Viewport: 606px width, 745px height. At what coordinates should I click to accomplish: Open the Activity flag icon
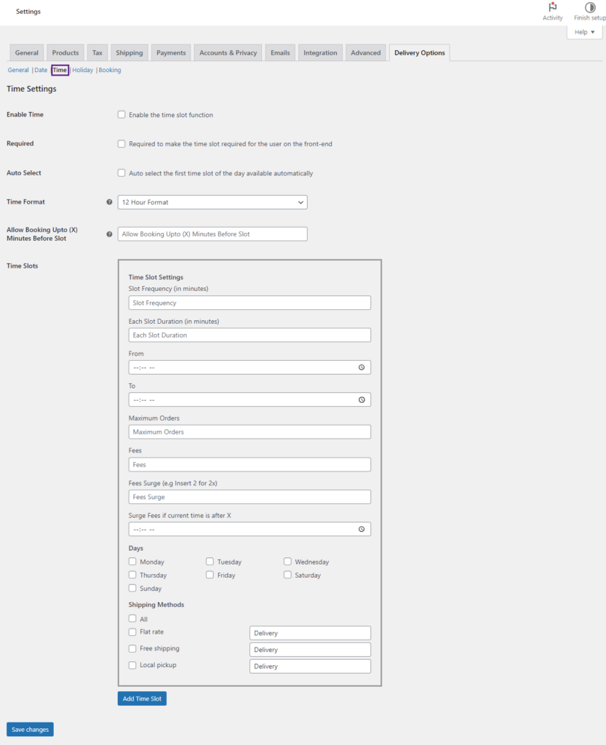pyautogui.click(x=552, y=7)
